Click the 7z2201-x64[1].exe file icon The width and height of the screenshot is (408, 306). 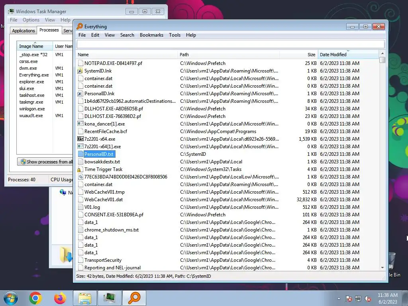click(x=80, y=147)
